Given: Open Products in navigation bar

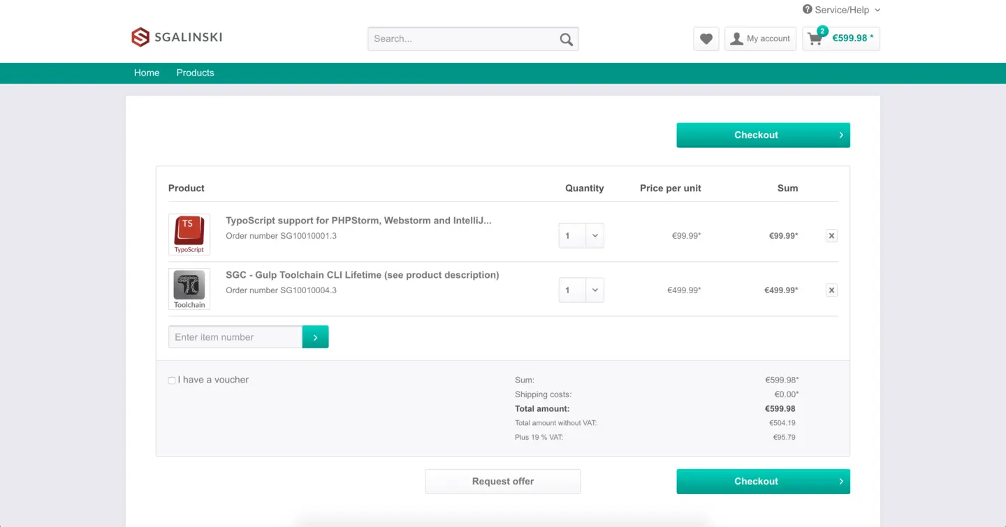Looking at the screenshot, I should pos(195,73).
